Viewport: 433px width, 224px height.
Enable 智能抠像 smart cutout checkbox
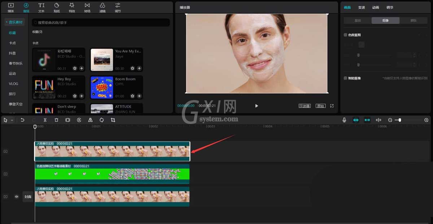[345, 78]
